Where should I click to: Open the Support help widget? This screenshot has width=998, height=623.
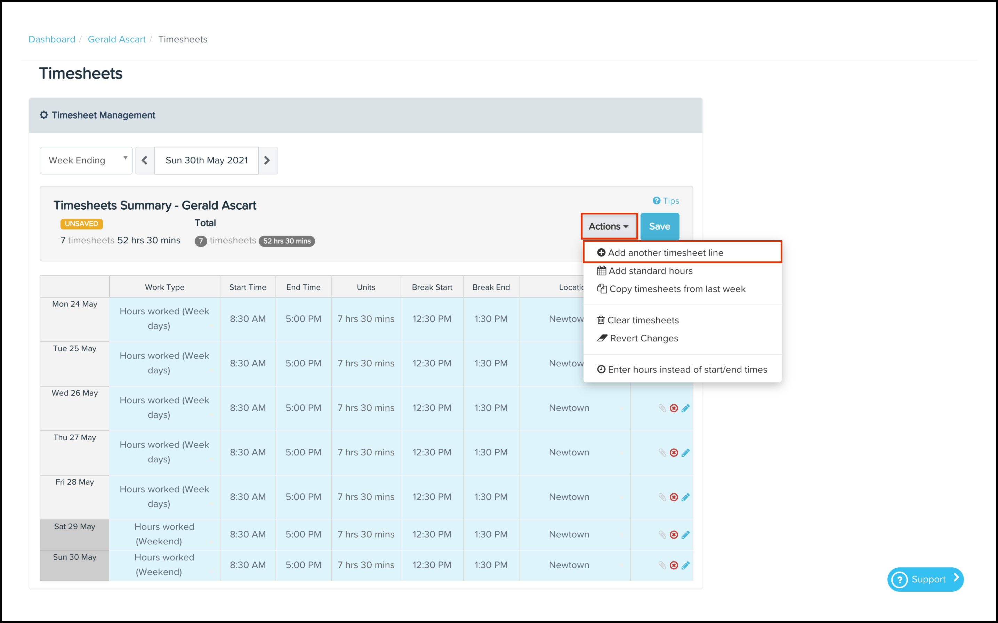pyautogui.click(x=925, y=579)
